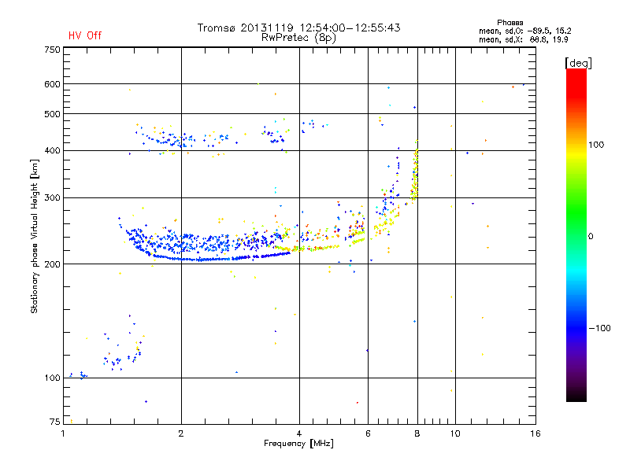Click the x-axis label '1'
This screenshot has height=472, width=630.
point(64,433)
